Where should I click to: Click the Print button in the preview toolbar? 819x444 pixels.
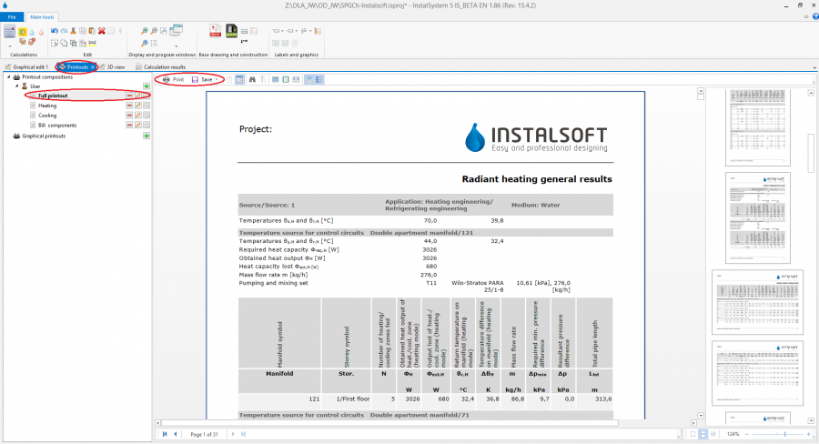coord(172,80)
